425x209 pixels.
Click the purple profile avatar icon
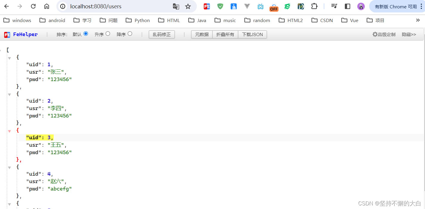coord(361,6)
